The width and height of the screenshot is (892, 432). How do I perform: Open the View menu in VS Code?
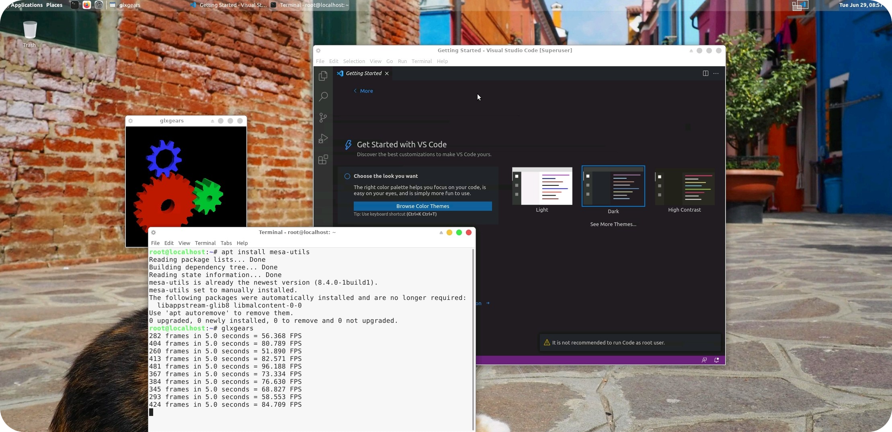(x=375, y=61)
